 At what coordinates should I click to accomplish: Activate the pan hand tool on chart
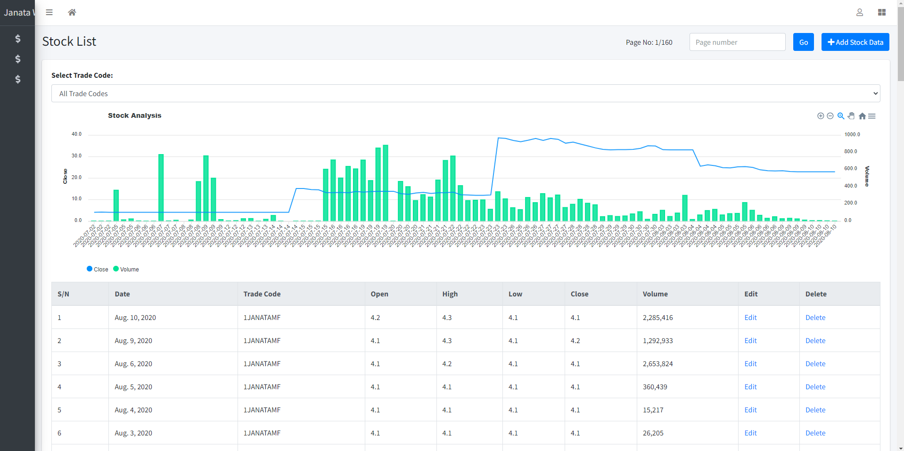click(851, 116)
